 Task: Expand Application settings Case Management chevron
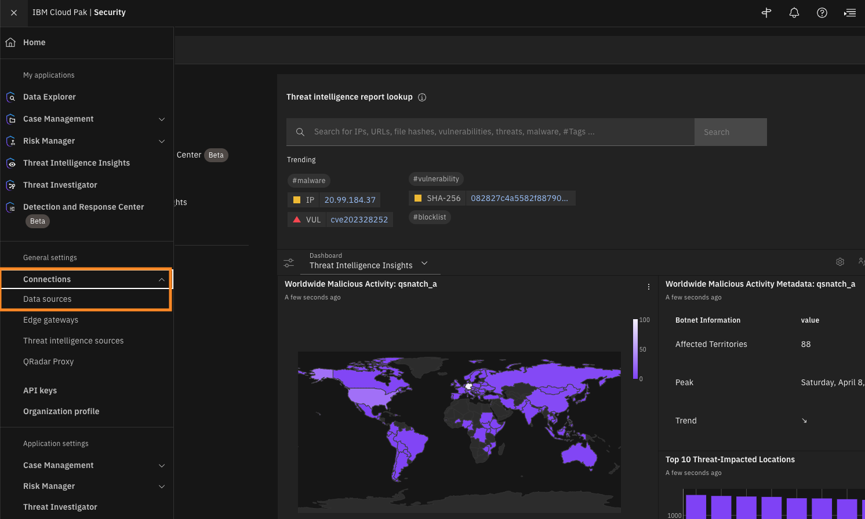(x=162, y=466)
